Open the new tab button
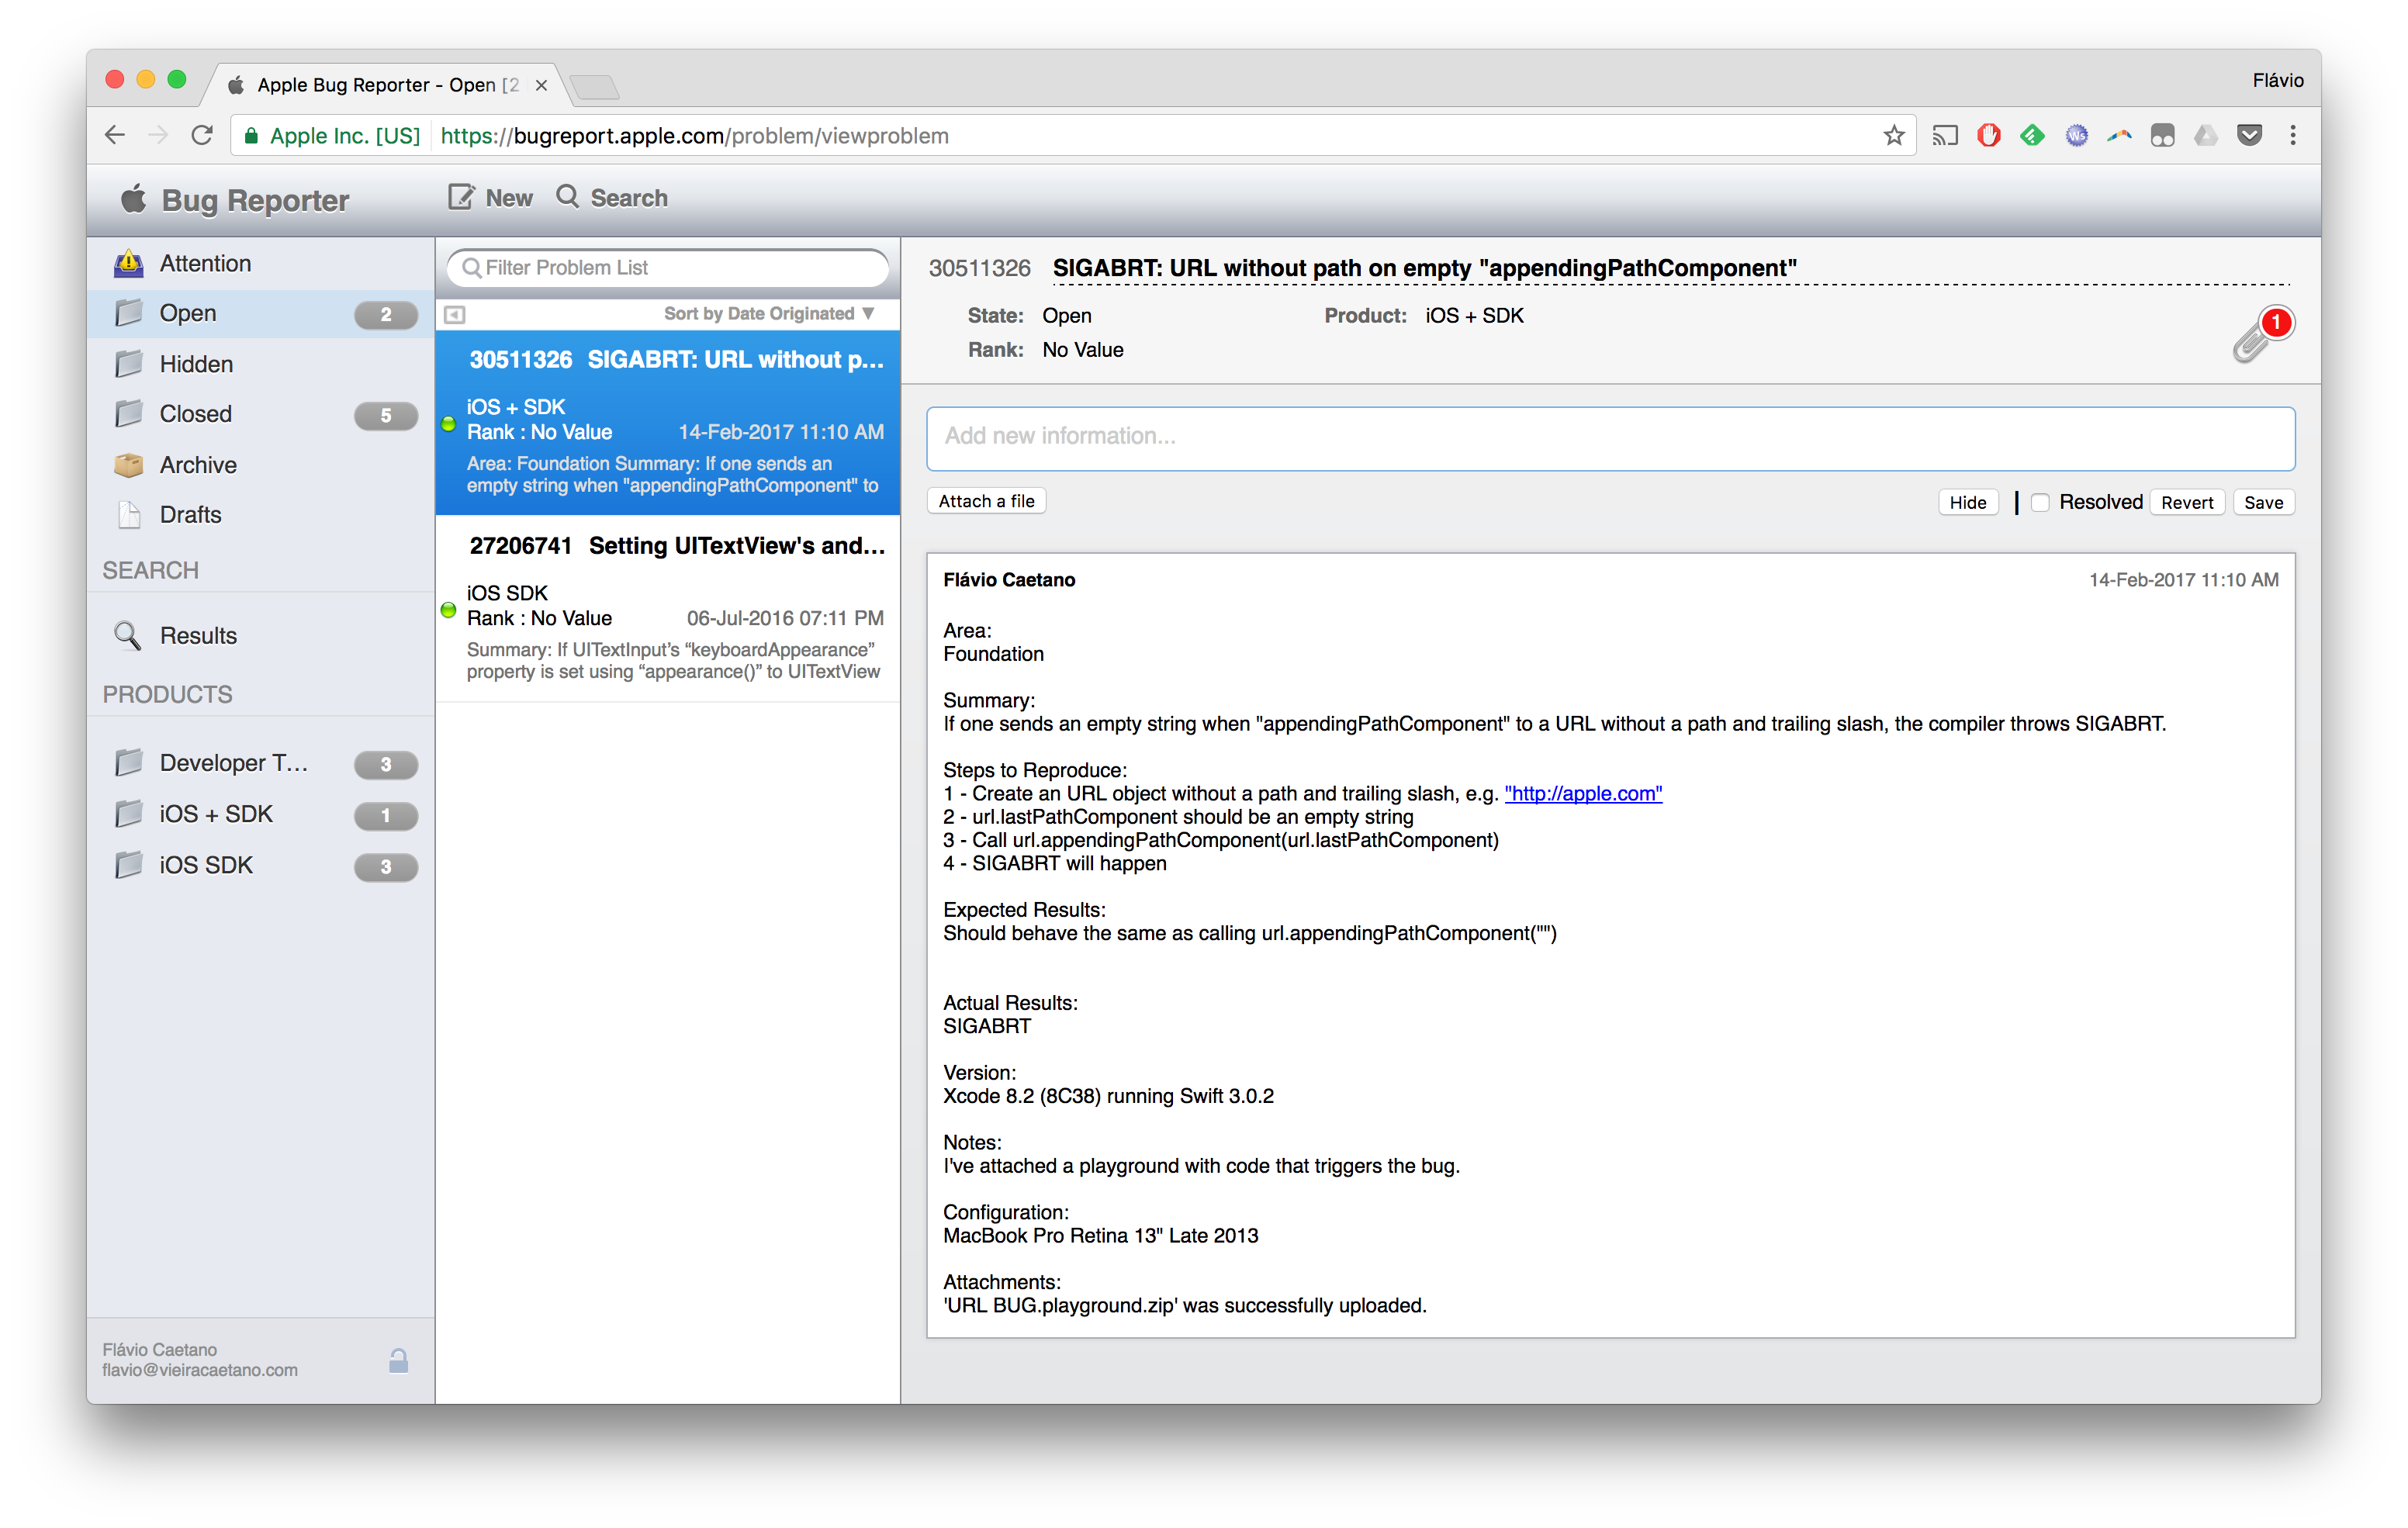2408x1528 pixels. (x=596, y=87)
